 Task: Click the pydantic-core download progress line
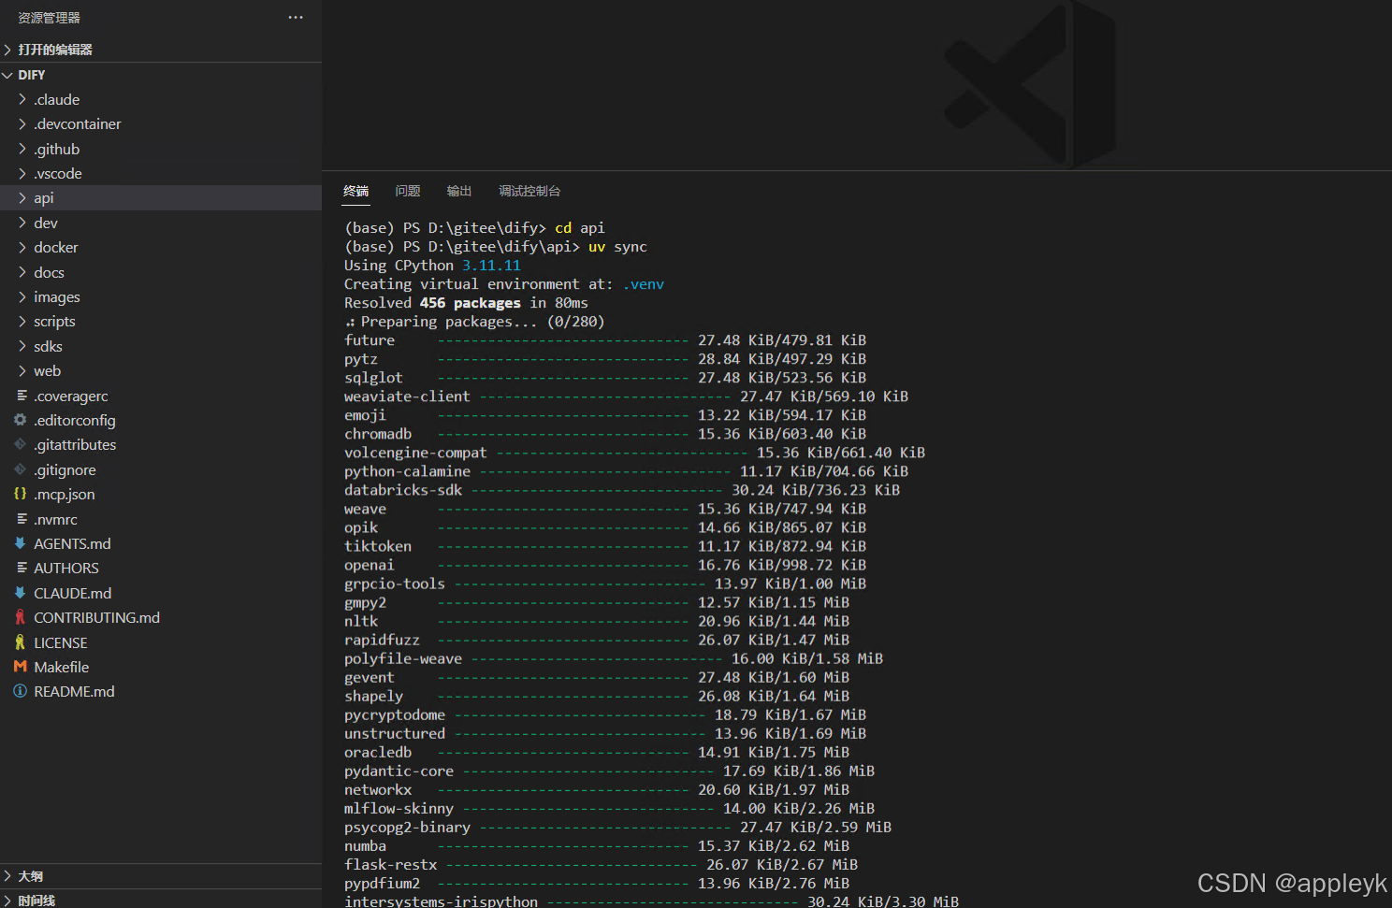tap(609, 771)
